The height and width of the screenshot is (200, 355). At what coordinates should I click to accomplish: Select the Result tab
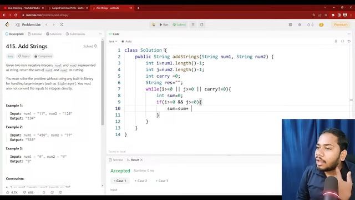tap(133, 160)
